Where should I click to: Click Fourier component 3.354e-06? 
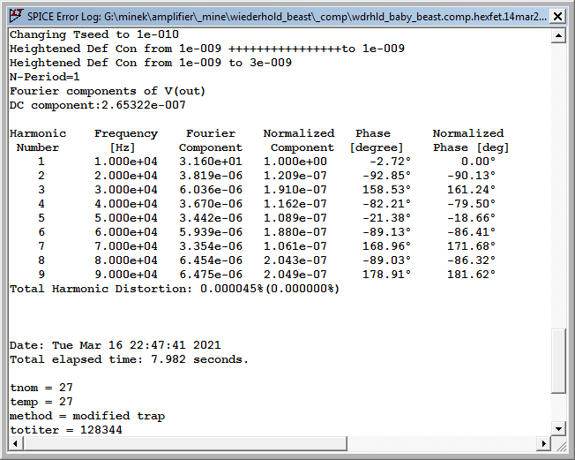tap(211, 246)
